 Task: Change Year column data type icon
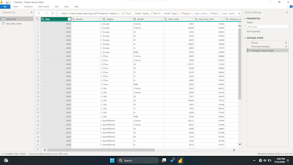pyautogui.click(x=43, y=19)
